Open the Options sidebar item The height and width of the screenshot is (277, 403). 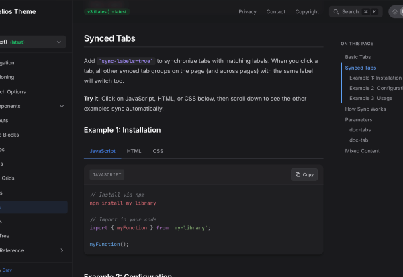pyautogui.click(x=13, y=92)
